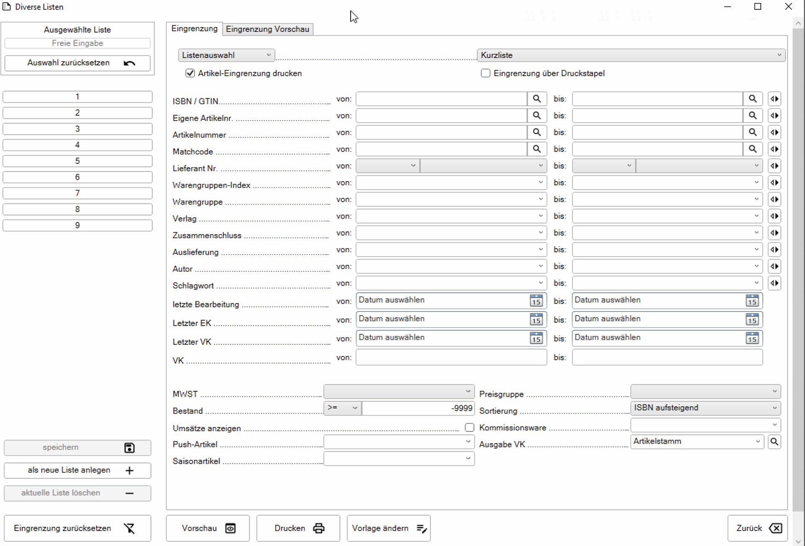This screenshot has height=546, width=805.
Task: Tick the Umsätze anzeigen checkbox
Action: tap(470, 428)
